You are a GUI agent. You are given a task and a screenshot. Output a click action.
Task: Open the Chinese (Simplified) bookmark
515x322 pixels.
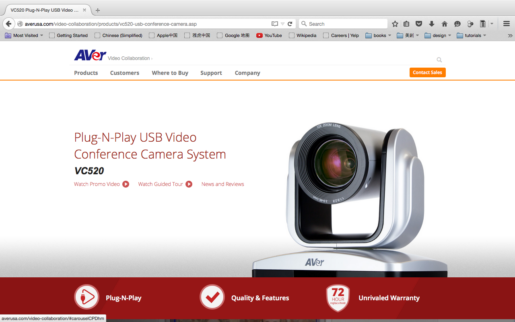pos(118,35)
